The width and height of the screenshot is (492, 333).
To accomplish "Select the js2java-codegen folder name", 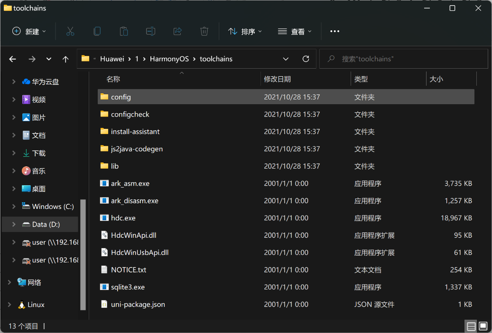I will point(137,149).
